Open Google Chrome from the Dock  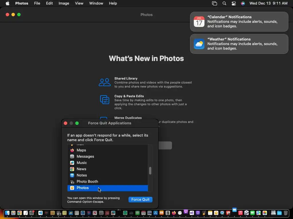pos(19,213)
